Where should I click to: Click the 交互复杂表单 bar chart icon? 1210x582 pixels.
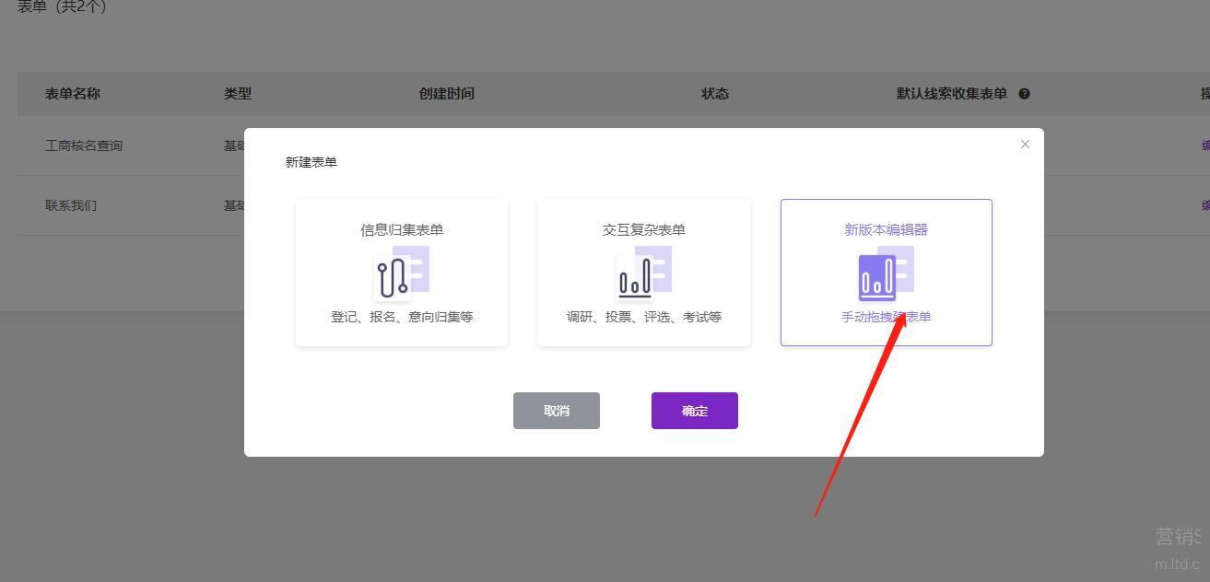pos(635,277)
